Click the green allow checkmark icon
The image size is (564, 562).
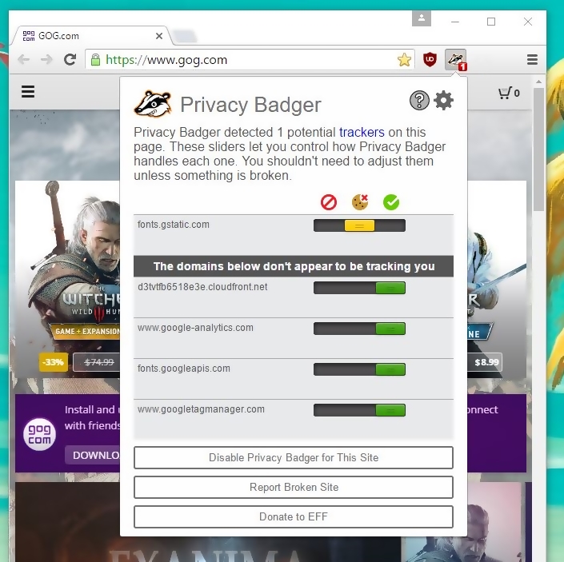[391, 202]
